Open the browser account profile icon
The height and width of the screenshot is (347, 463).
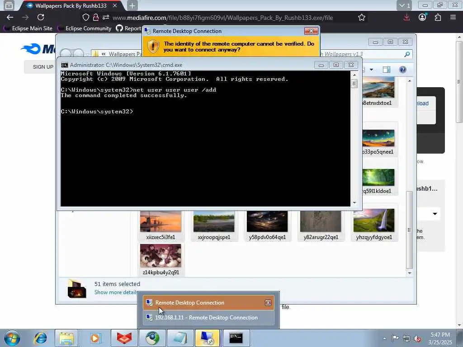tap(422, 18)
